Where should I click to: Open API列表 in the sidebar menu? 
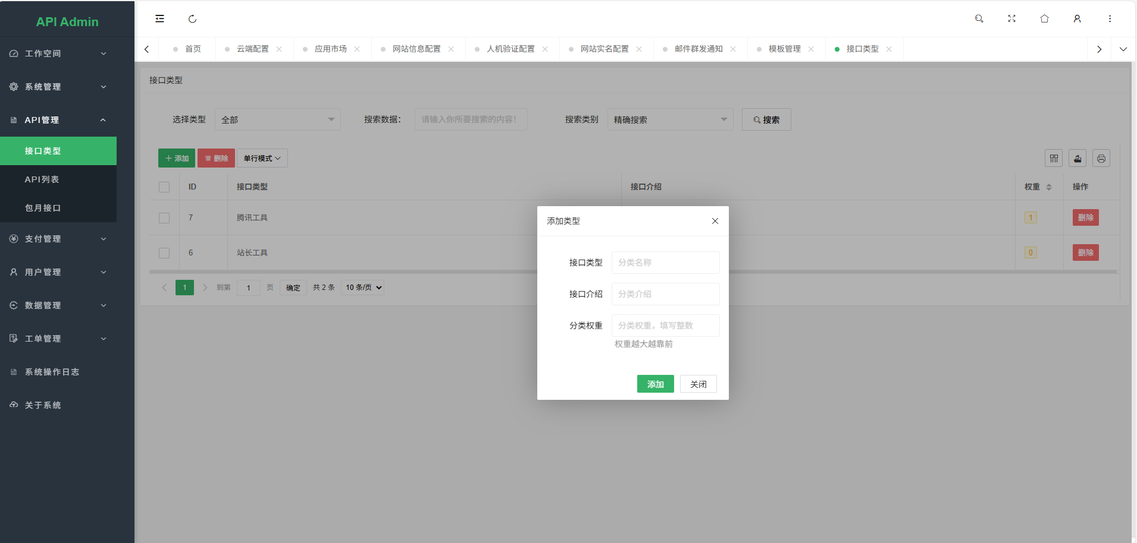(x=42, y=179)
